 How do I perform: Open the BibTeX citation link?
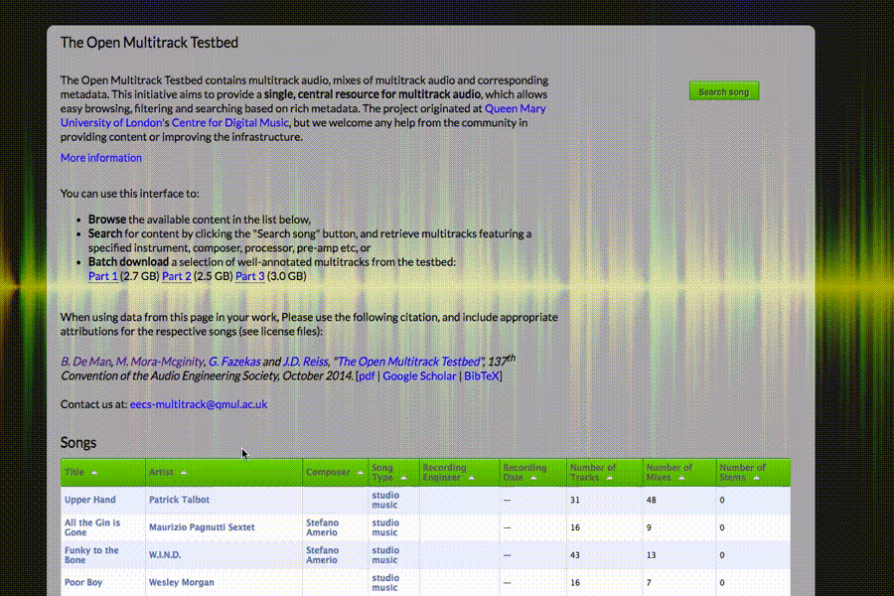[x=482, y=375]
